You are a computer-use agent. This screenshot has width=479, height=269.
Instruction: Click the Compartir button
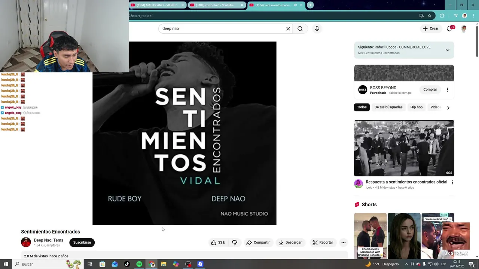pyautogui.click(x=258, y=242)
